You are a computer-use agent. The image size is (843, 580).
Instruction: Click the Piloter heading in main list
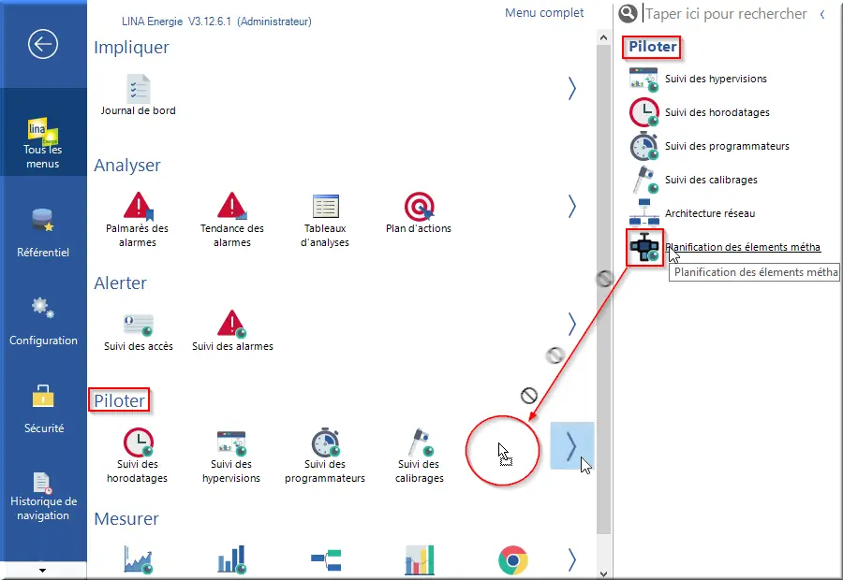[x=119, y=400]
